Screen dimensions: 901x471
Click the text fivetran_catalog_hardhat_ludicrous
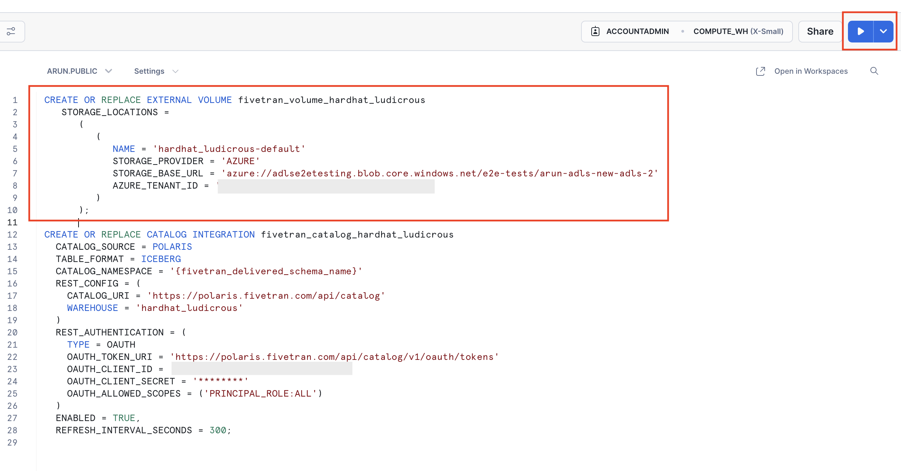click(357, 234)
